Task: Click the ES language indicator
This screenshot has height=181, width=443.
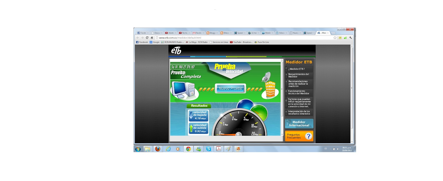Action: click(326, 149)
